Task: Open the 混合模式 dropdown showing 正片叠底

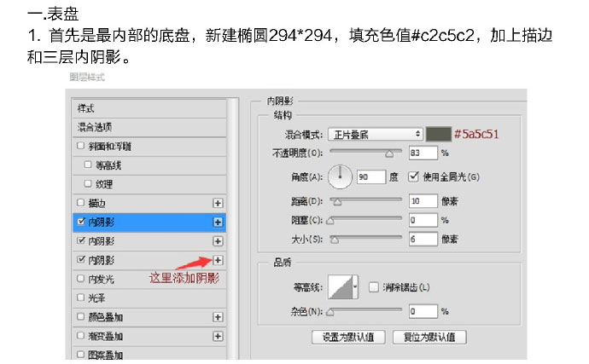Action: point(376,135)
